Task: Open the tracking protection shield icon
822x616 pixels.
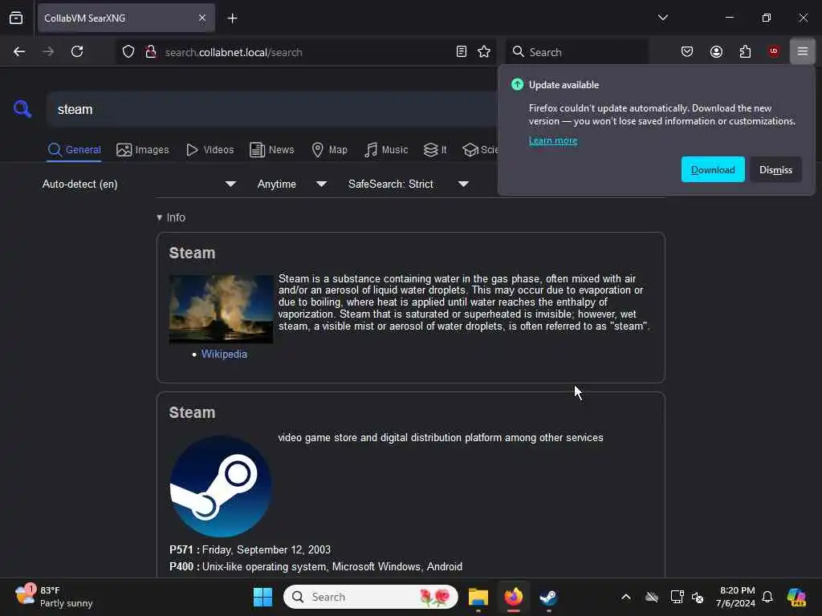Action: tap(128, 51)
